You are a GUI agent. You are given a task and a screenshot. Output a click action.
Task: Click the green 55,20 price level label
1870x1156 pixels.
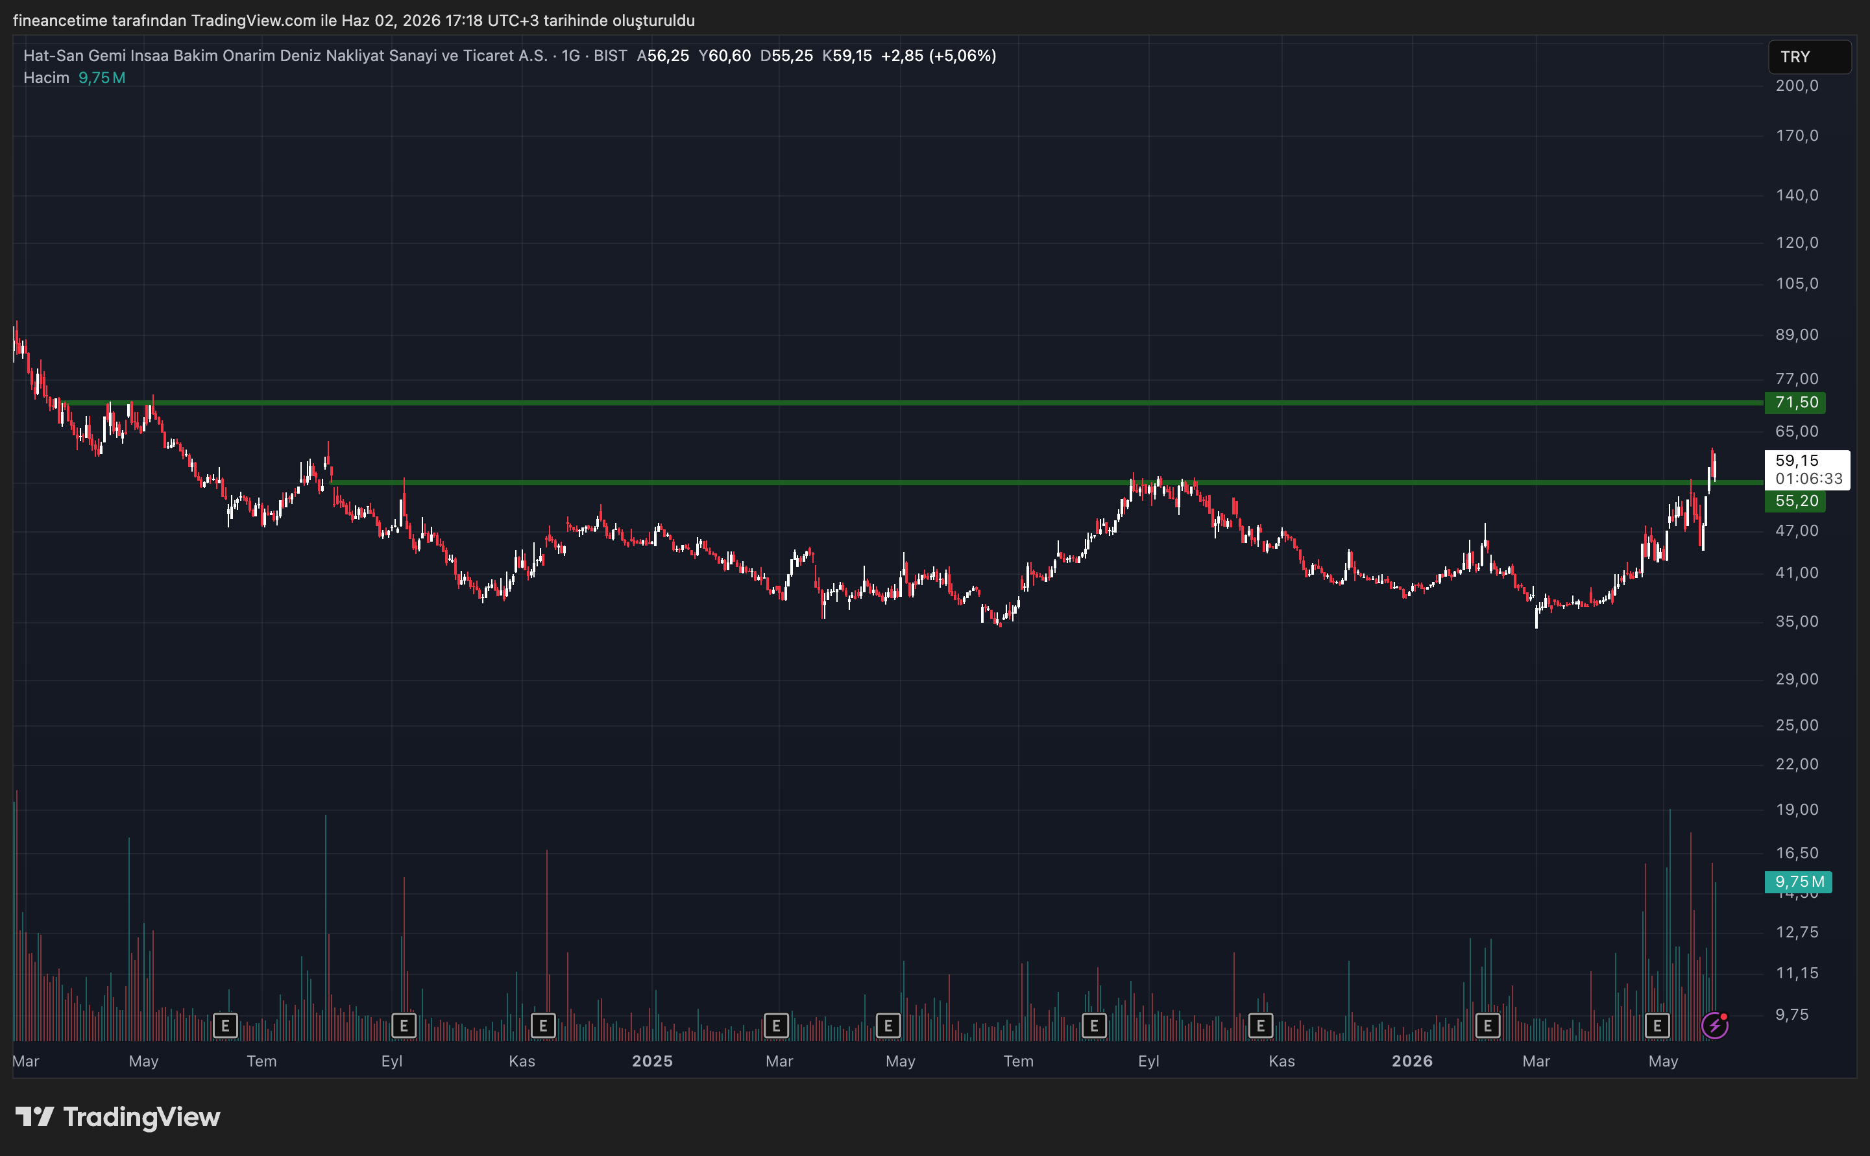[x=1795, y=501]
